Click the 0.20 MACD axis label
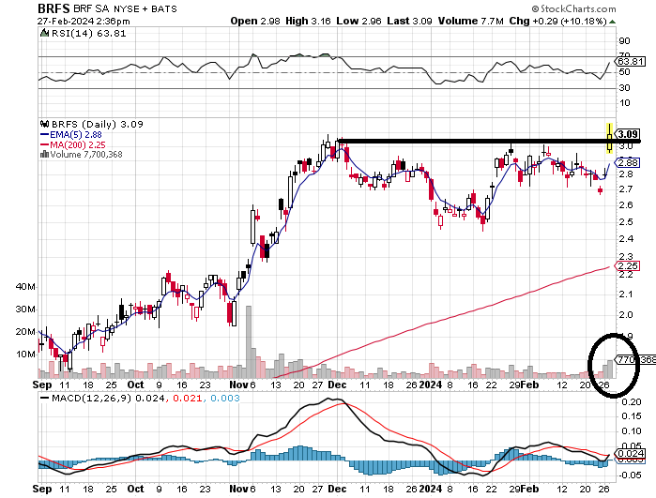Screen dimensions: 656x498 click(632, 401)
